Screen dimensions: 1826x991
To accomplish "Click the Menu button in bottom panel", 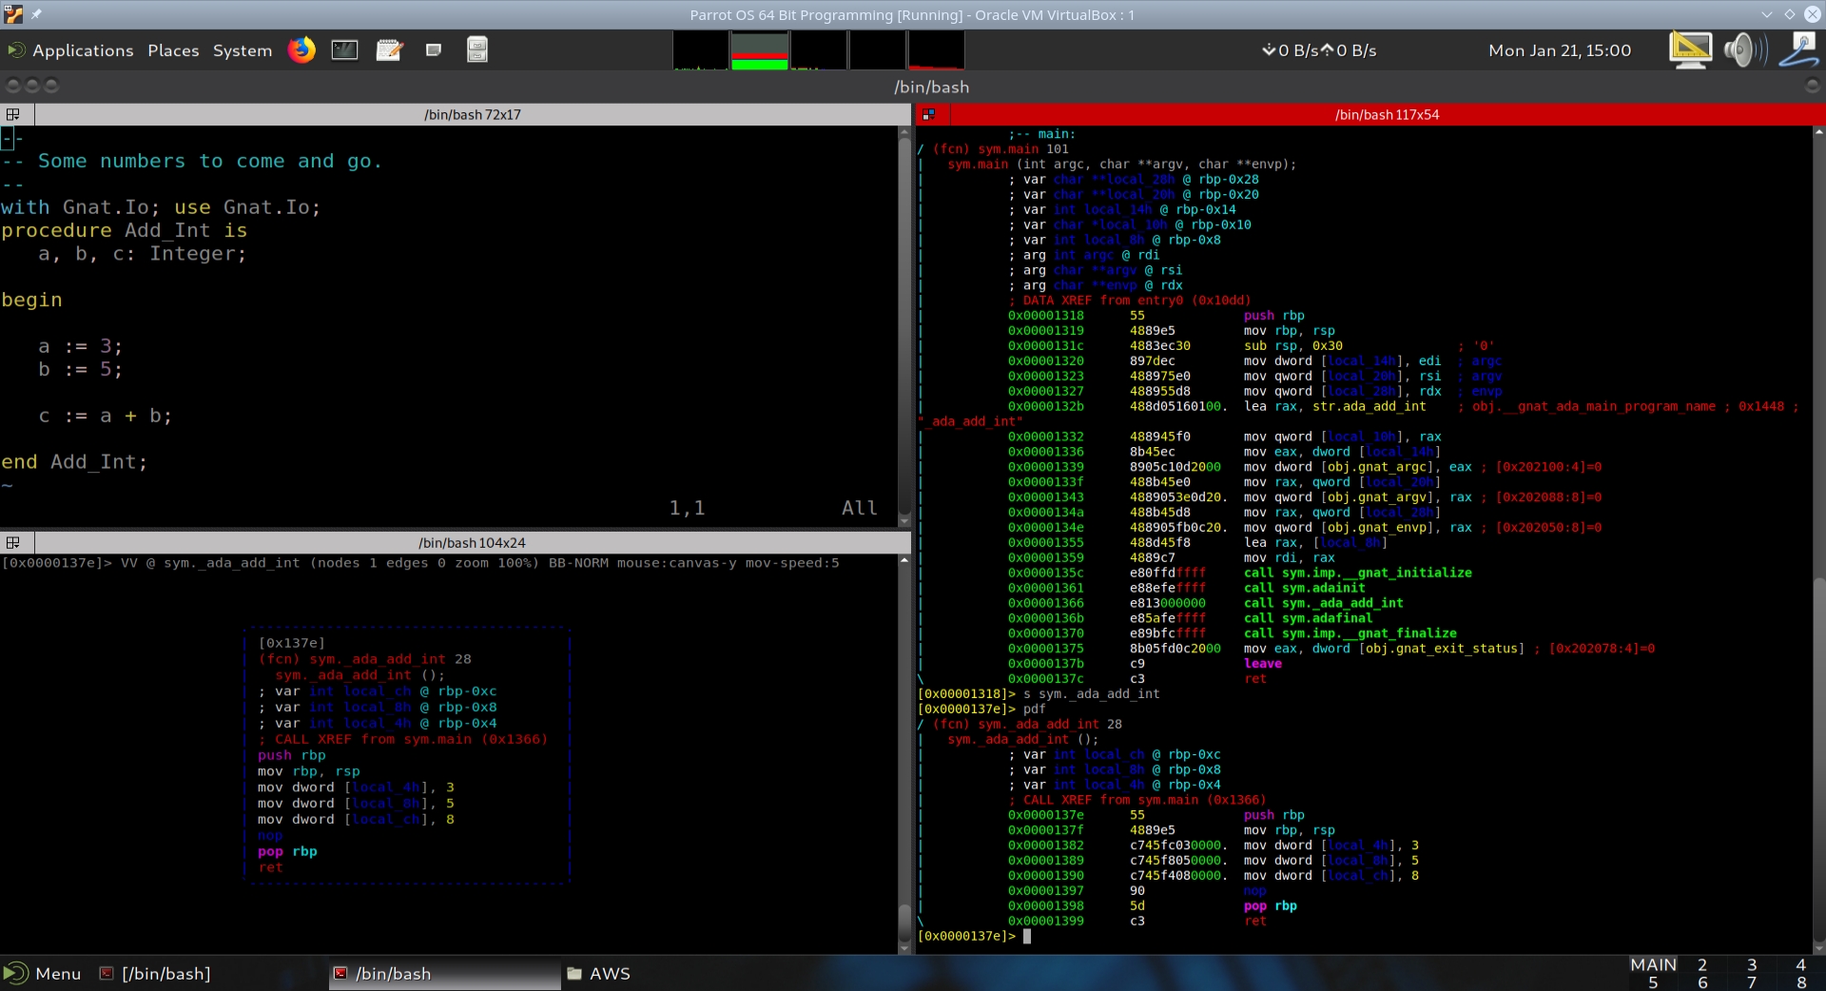I will (x=44, y=974).
